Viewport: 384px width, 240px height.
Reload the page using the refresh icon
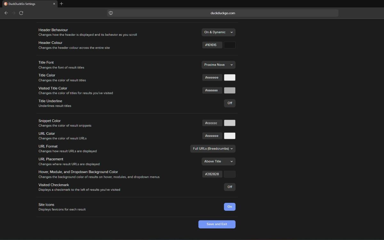[21, 13]
